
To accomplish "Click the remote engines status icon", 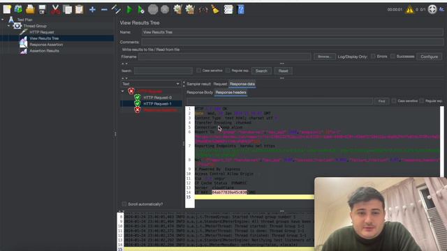I will point(432,9).
